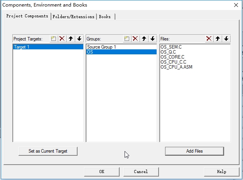243x180 pixels.
Task: Move file up in Files list
Action: point(218,39)
